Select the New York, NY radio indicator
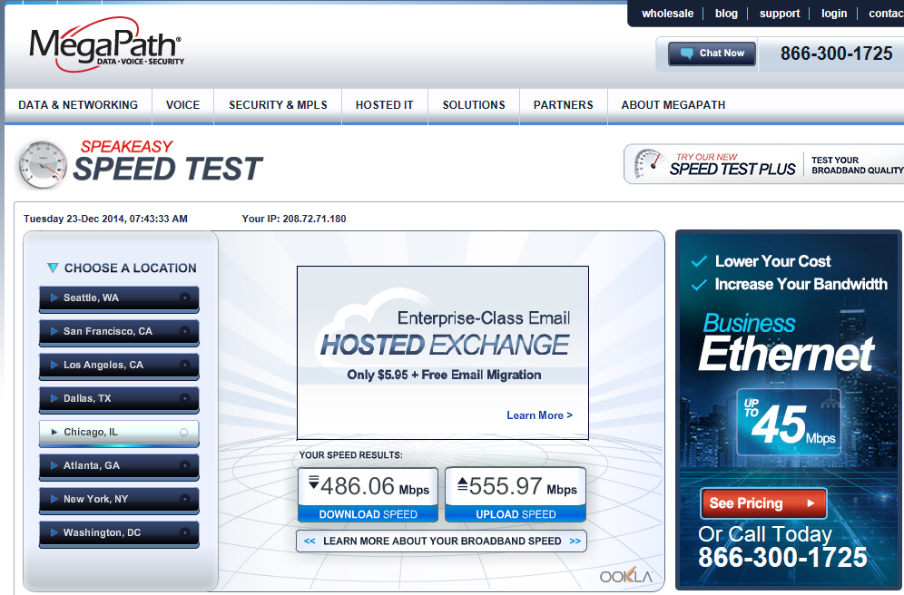Screen dimensions: 904x595 (184, 499)
